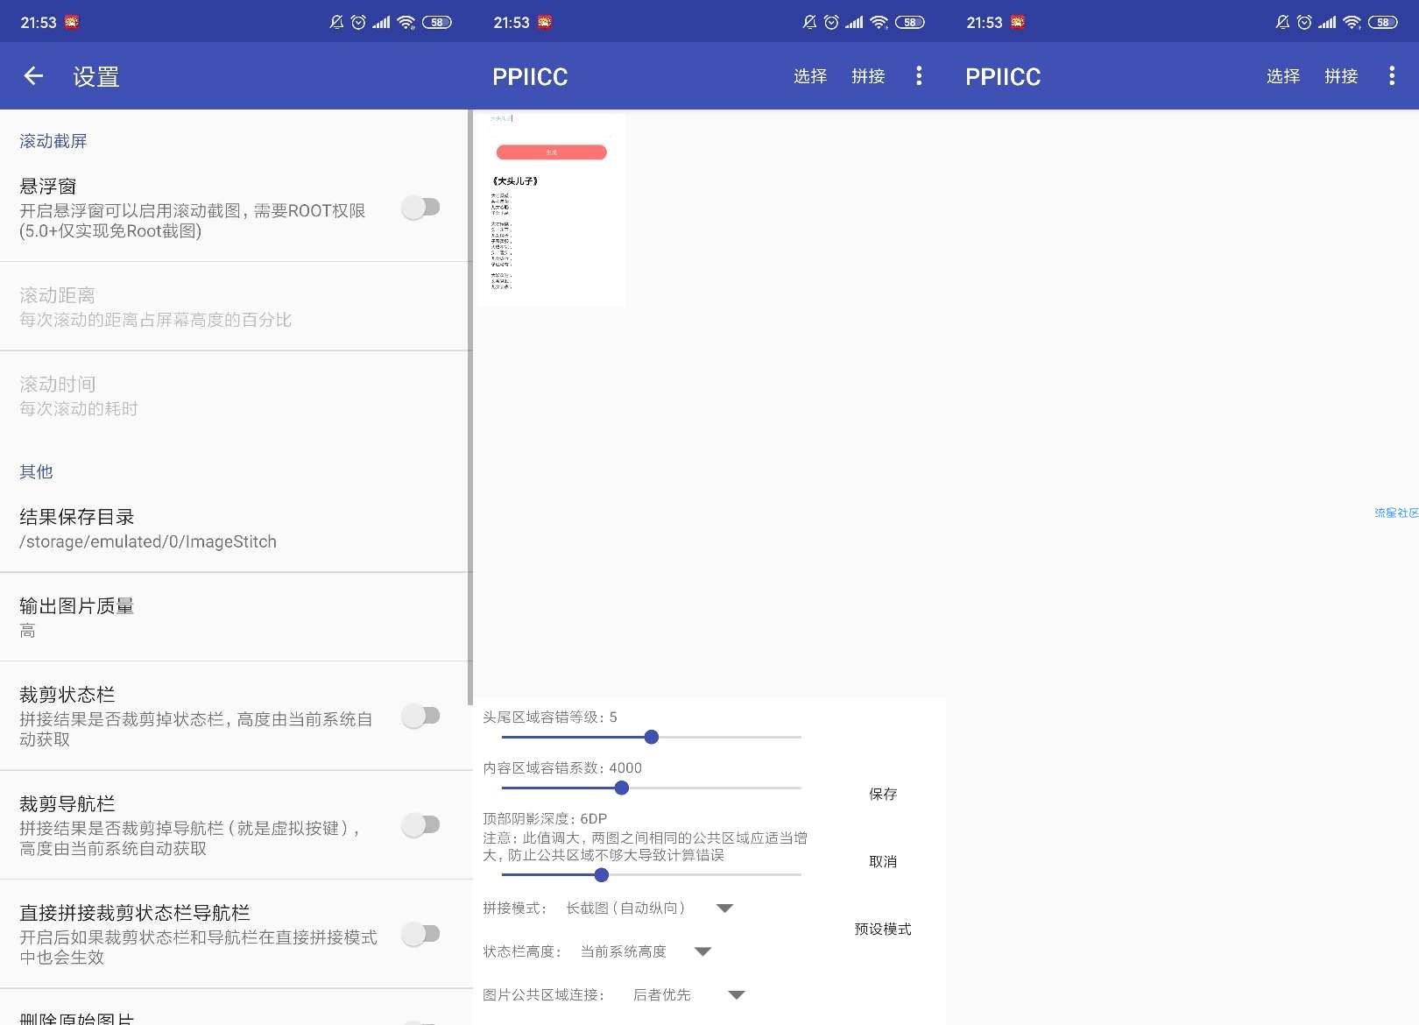Tap the muted notification bell in the left status bar
Image resolution: width=1419 pixels, height=1025 pixels.
click(x=336, y=22)
